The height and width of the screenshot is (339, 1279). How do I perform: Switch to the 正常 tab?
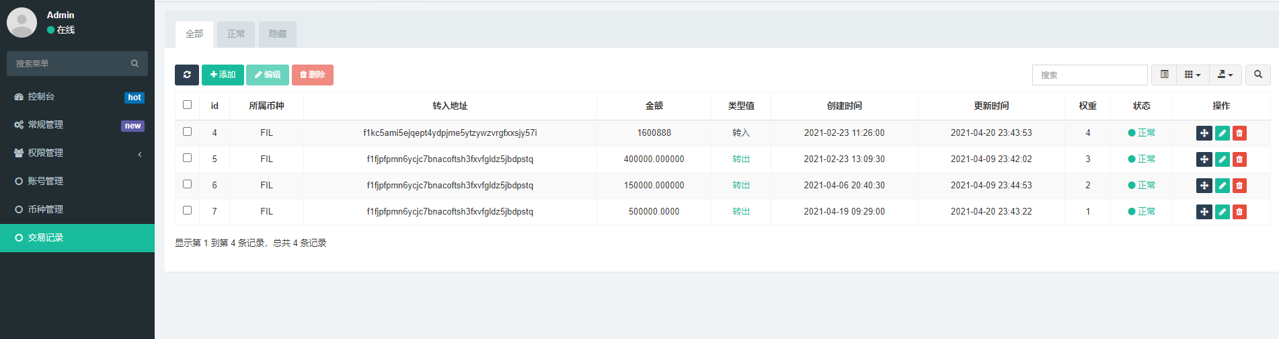[x=236, y=34]
